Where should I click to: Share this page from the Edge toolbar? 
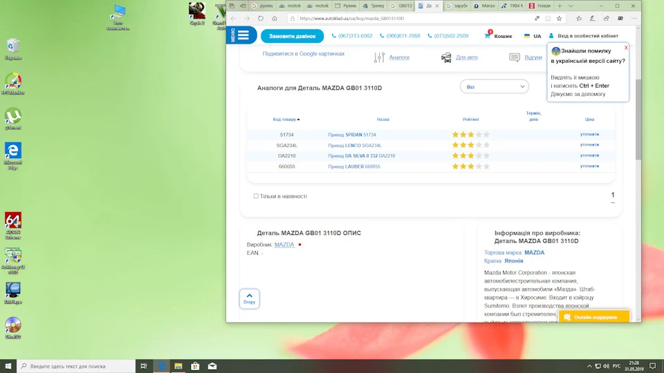(x=607, y=19)
